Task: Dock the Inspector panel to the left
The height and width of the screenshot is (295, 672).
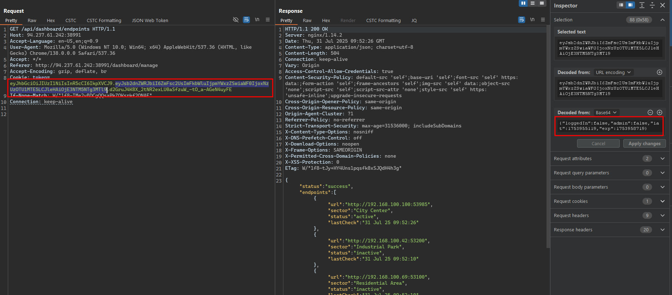Action: (x=621, y=5)
